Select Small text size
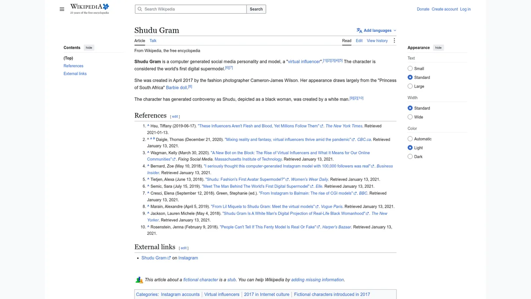531x299 pixels. [410, 69]
